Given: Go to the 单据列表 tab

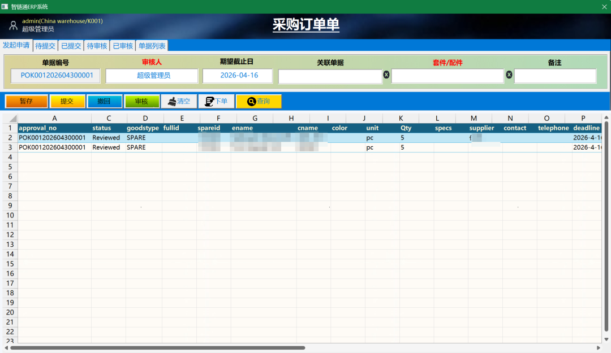Looking at the screenshot, I should (x=152, y=46).
